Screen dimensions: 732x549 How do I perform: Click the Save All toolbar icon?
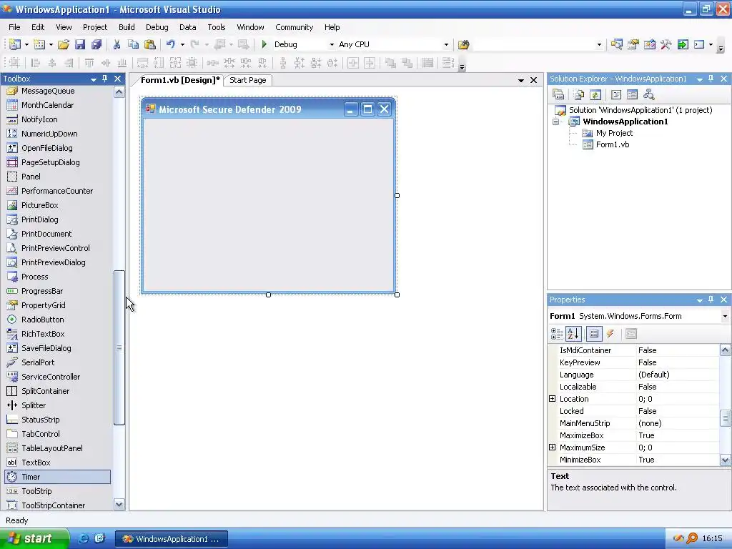(97, 44)
